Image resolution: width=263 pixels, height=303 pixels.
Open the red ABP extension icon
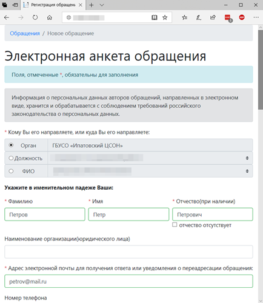[242, 18]
